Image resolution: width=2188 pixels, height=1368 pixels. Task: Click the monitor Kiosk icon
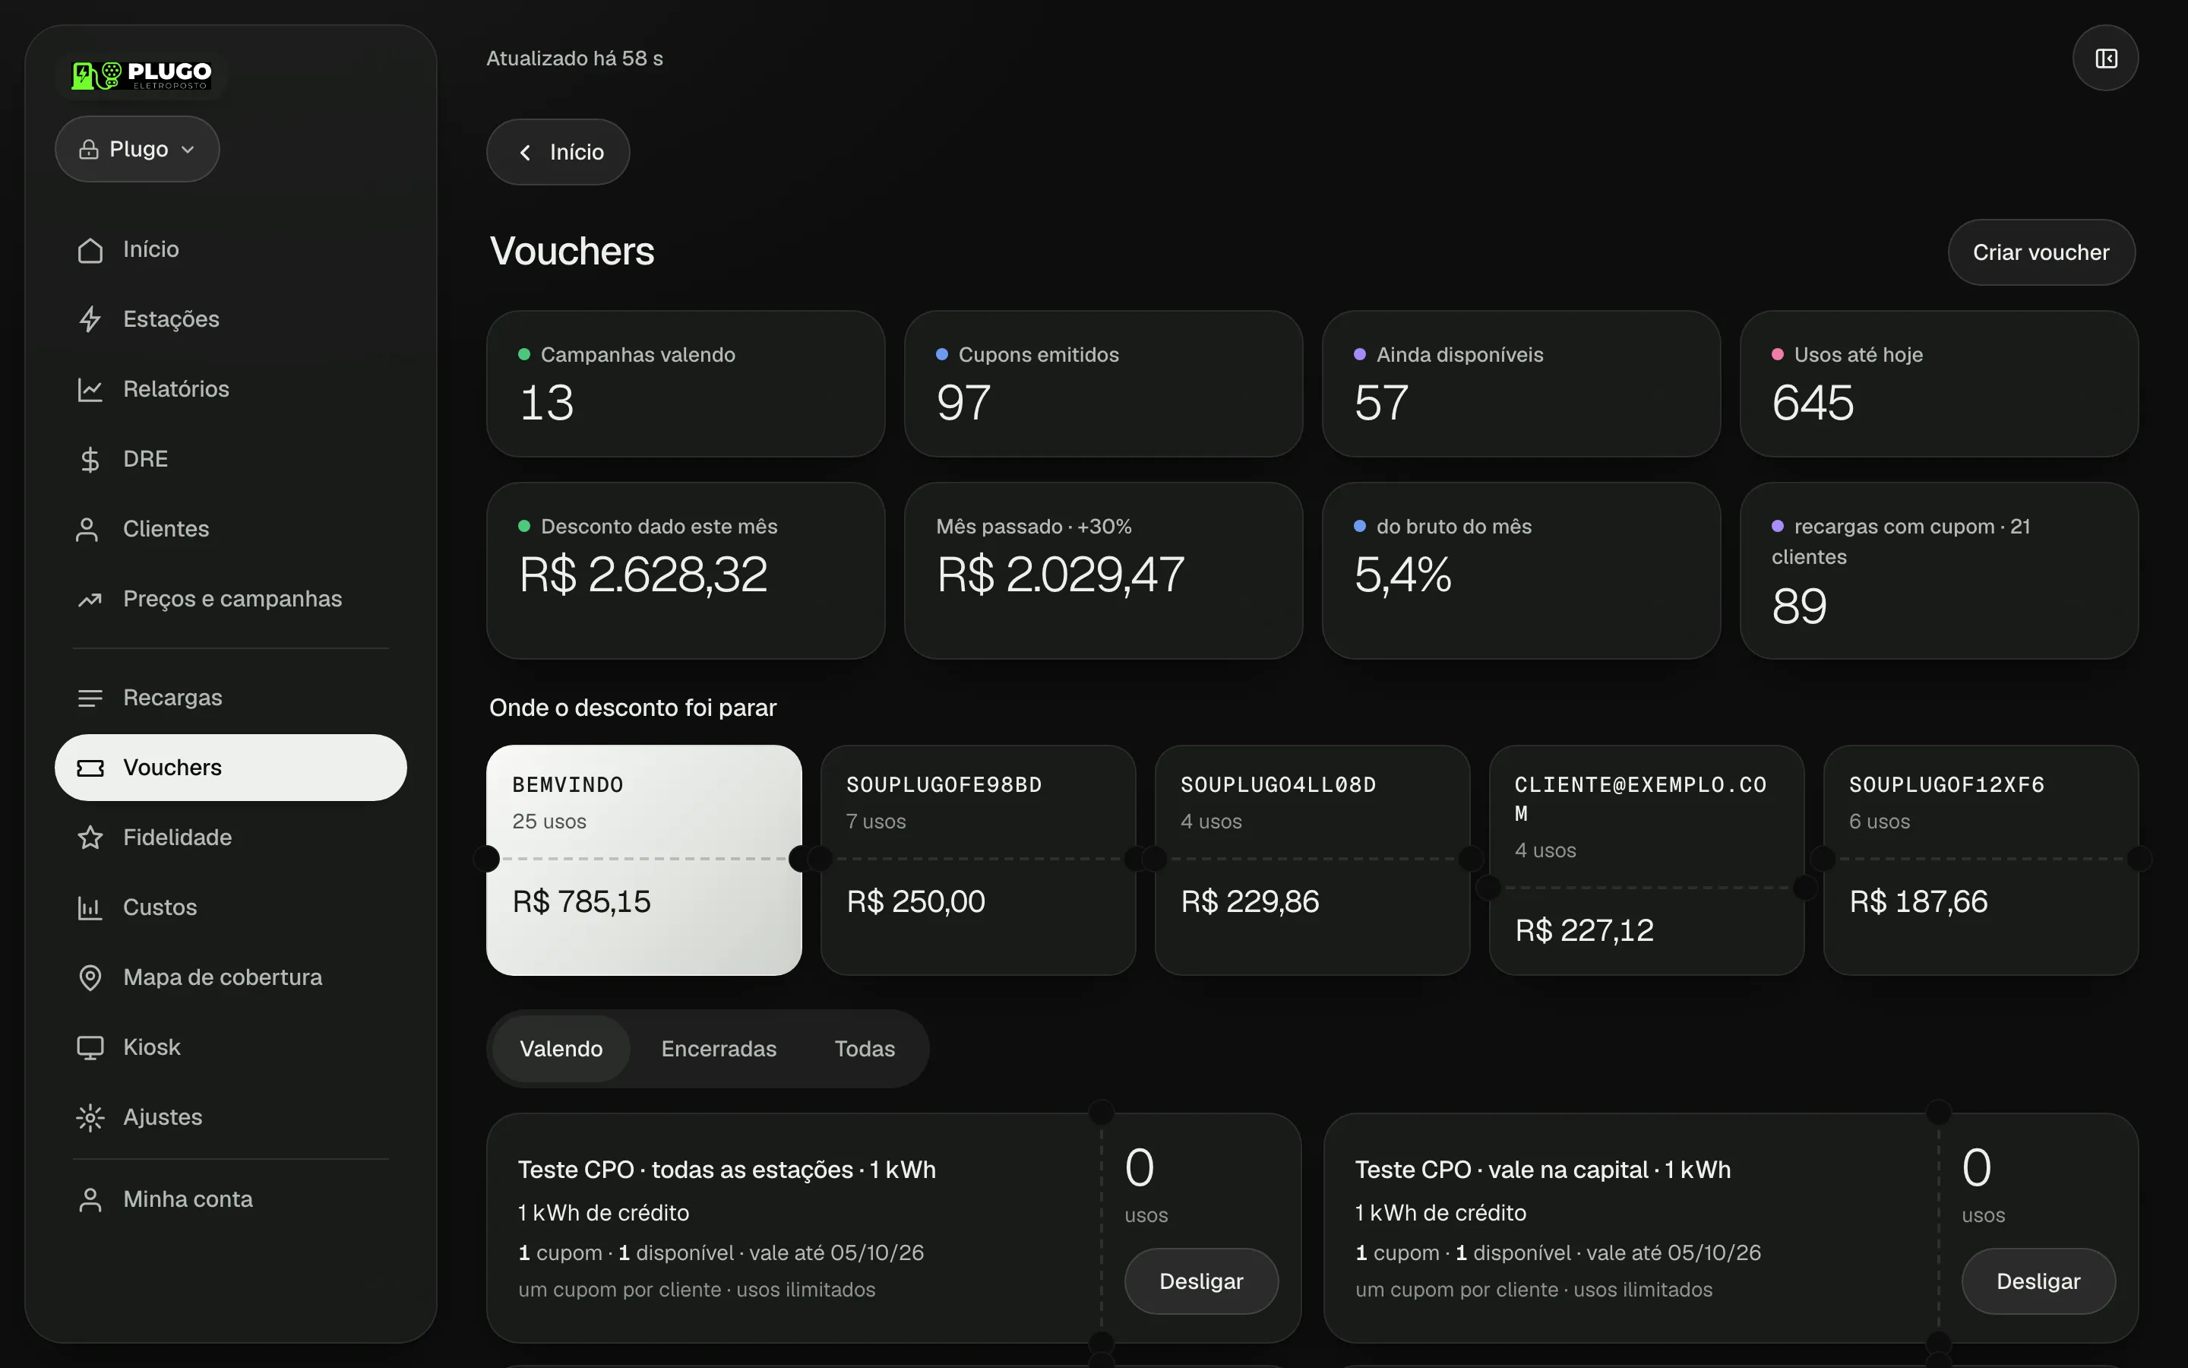point(90,1048)
